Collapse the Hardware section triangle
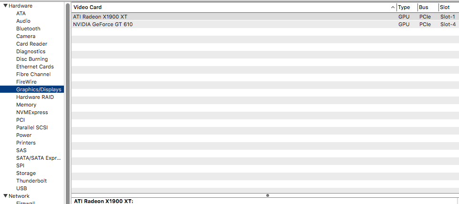This screenshot has width=459, height=204. [6, 6]
